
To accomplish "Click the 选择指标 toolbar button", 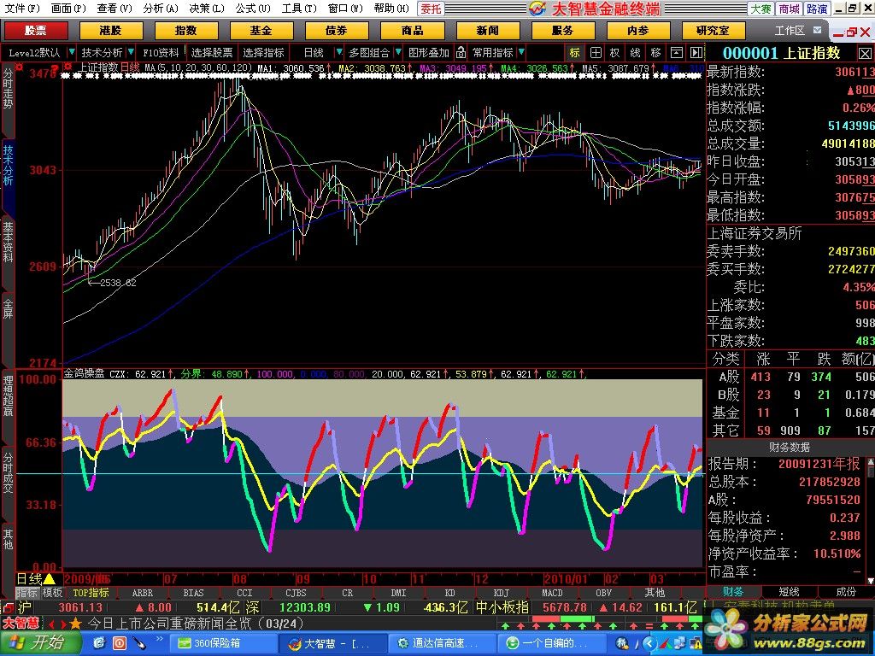I will coord(263,53).
